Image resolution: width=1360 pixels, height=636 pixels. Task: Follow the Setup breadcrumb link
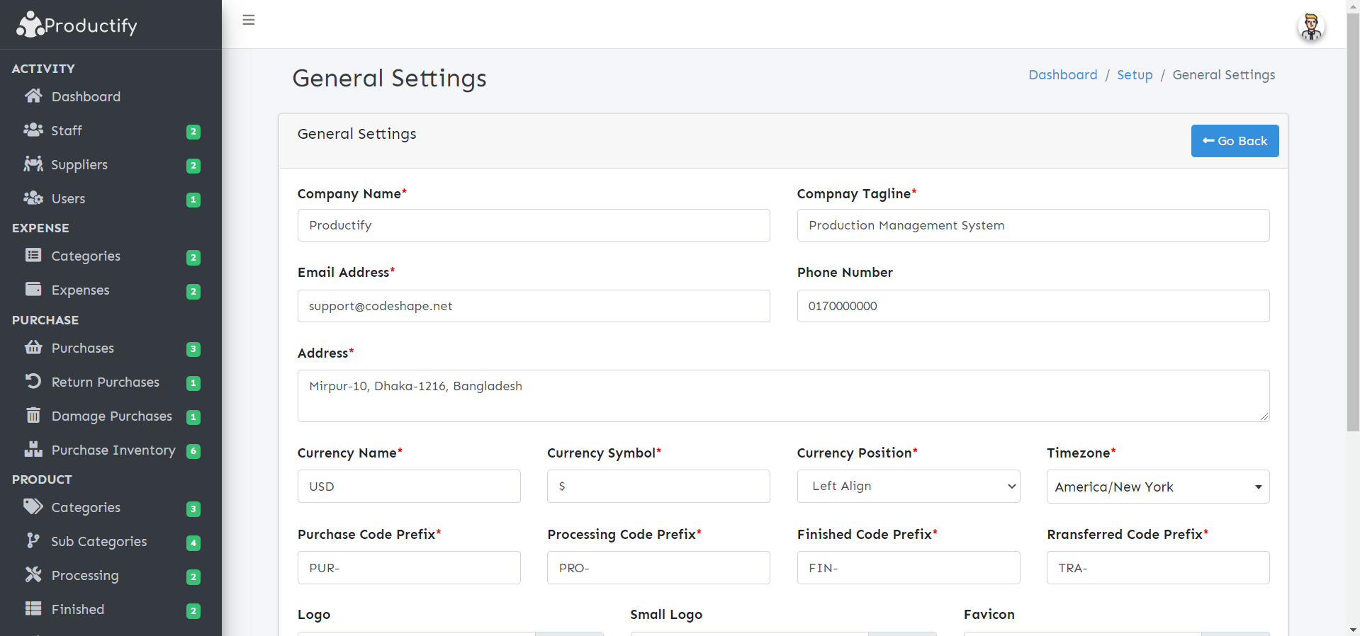point(1135,75)
